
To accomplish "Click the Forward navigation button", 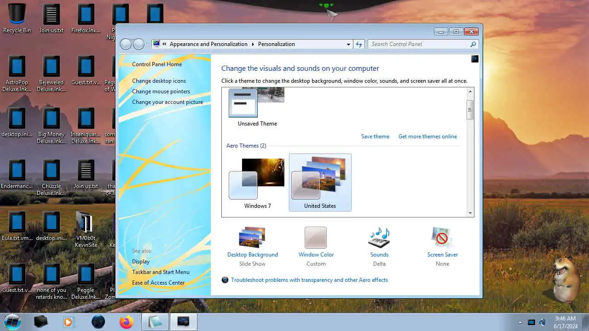I will click(139, 44).
